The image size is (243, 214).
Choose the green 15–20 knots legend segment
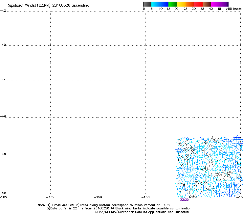(173, 4)
